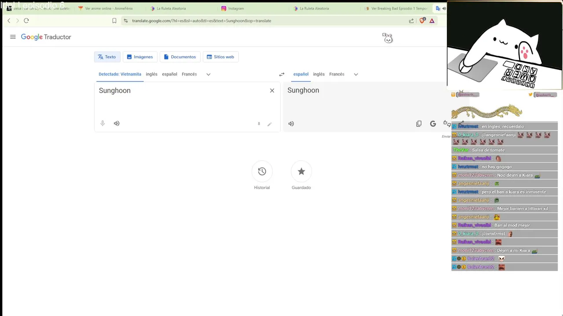
Task: Select español as target language
Action: (301, 74)
